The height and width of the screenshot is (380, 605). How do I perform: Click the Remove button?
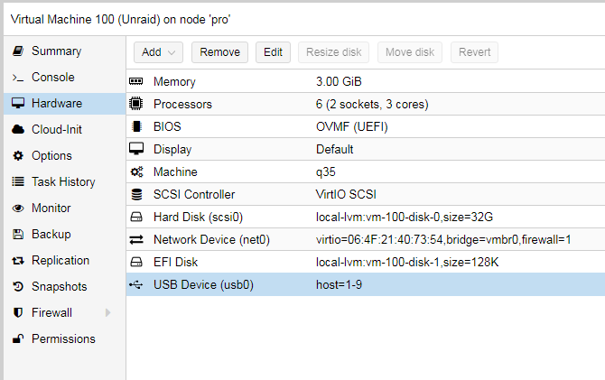click(x=220, y=52)
